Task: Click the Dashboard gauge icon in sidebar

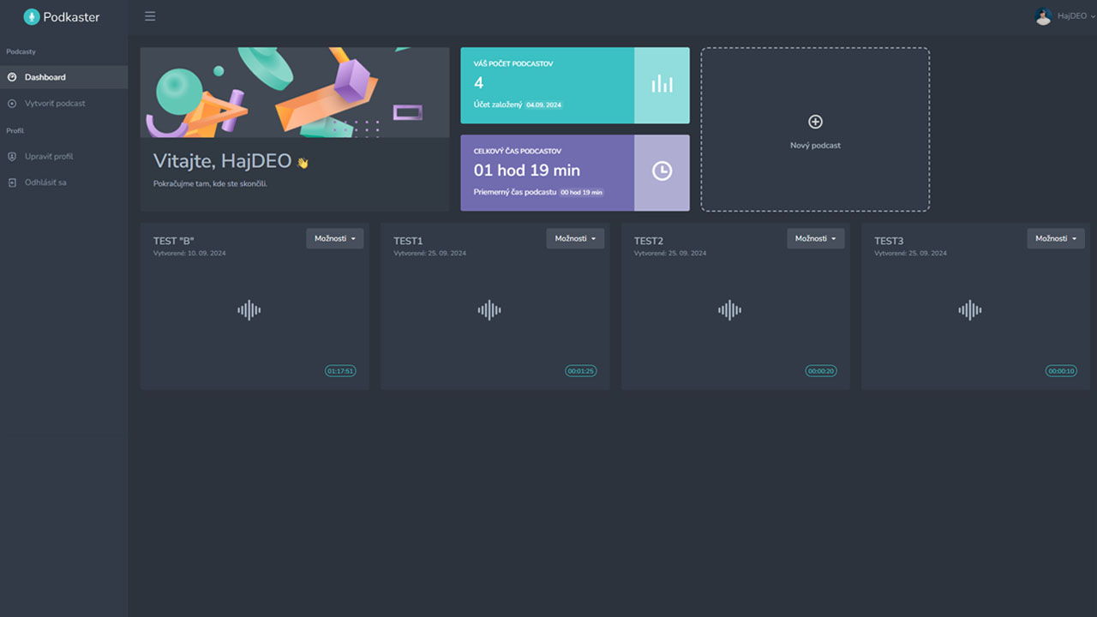Action: [x=12, y=77]
